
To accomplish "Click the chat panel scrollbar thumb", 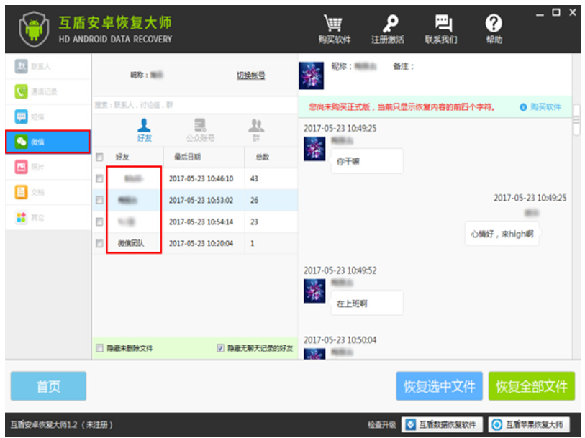I will tap(577, 120).
